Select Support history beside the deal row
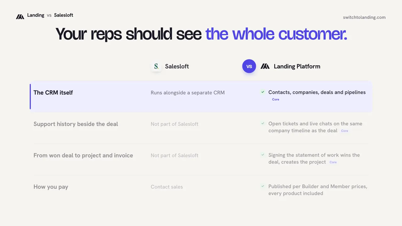The width and height of the screenshot is (402, 226). (201, 128)
